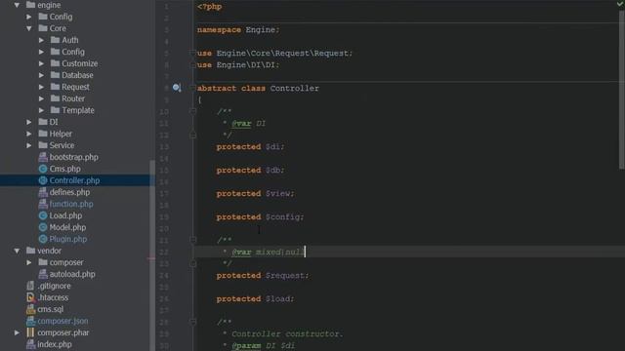Screen dimensions: 625x351
Task: Select the Template folder icon
Action: (x=56, y=110)
